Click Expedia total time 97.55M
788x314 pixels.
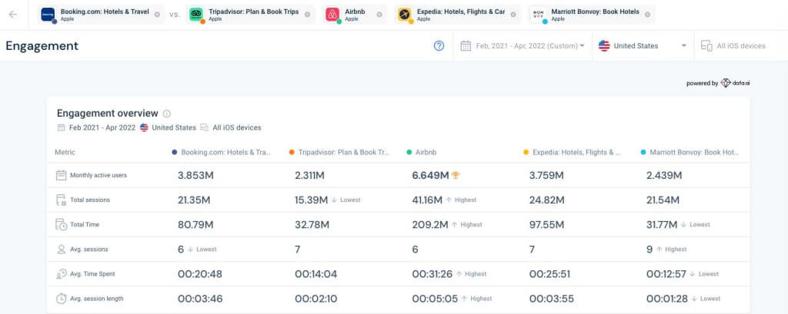point(547,225)
